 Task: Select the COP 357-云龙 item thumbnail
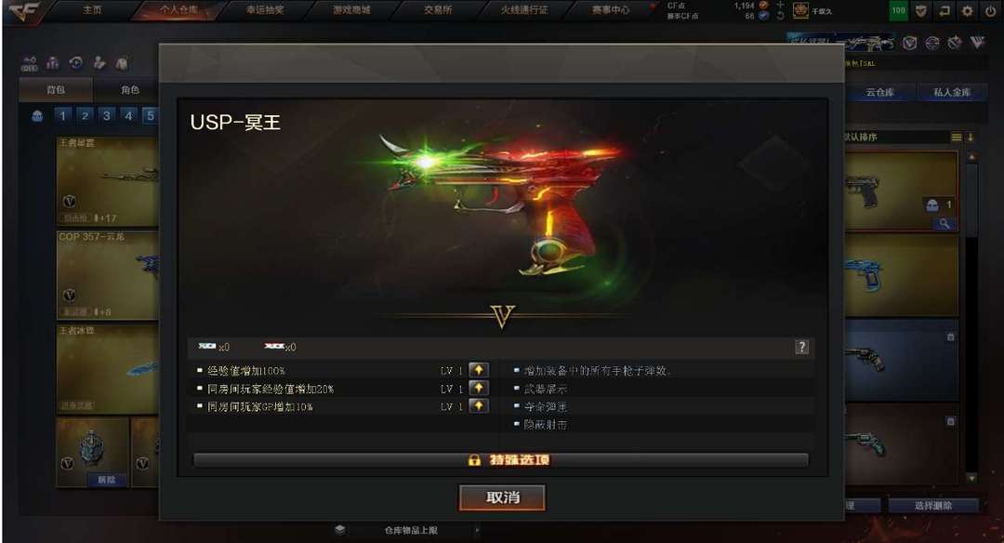pyautogui.click(x=108, y=274)
